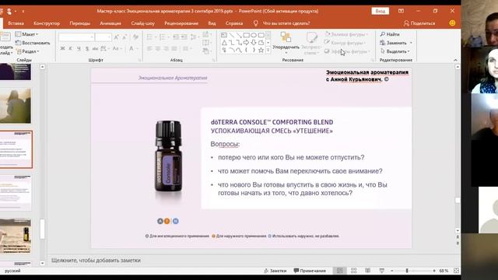Toggle text shadow S formatting
This screenshot has height=280, width=498.
86,48
